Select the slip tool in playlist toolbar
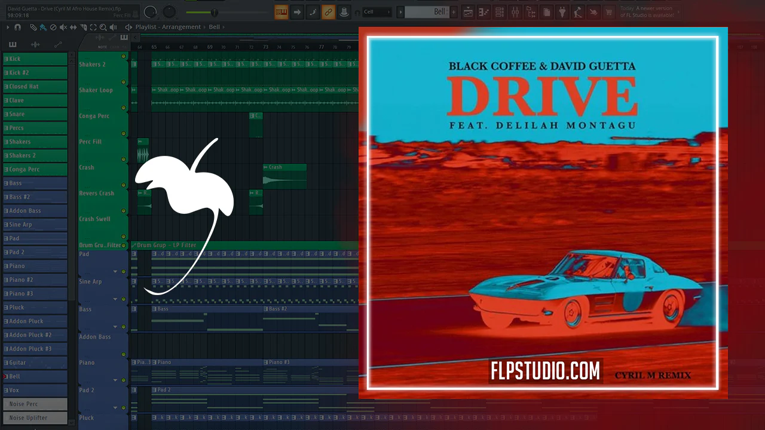This screenshot has height=430, width=765. click(x=73, y=27)
